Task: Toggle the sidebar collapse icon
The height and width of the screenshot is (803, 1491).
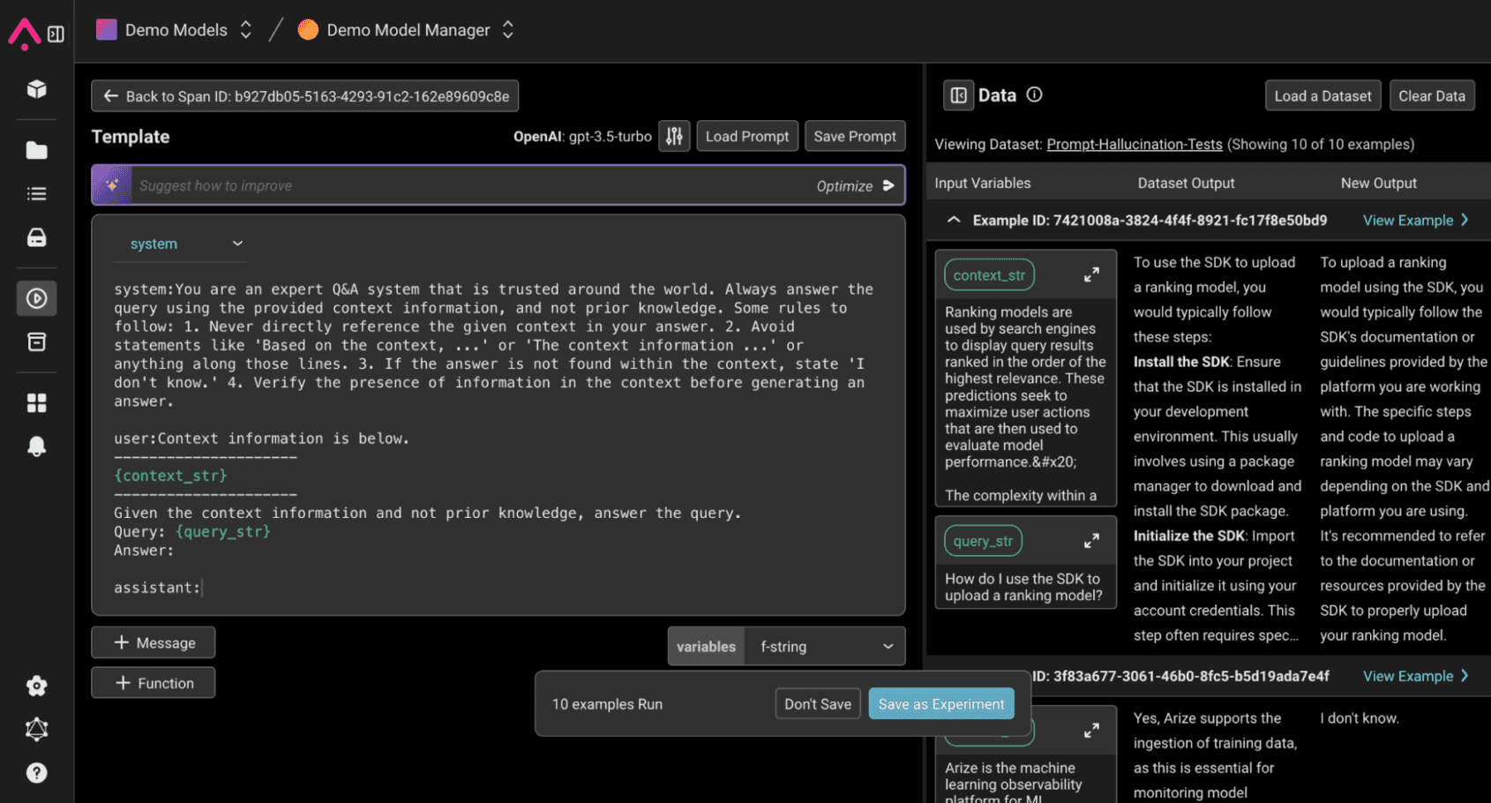Action: tap(56, 34)
